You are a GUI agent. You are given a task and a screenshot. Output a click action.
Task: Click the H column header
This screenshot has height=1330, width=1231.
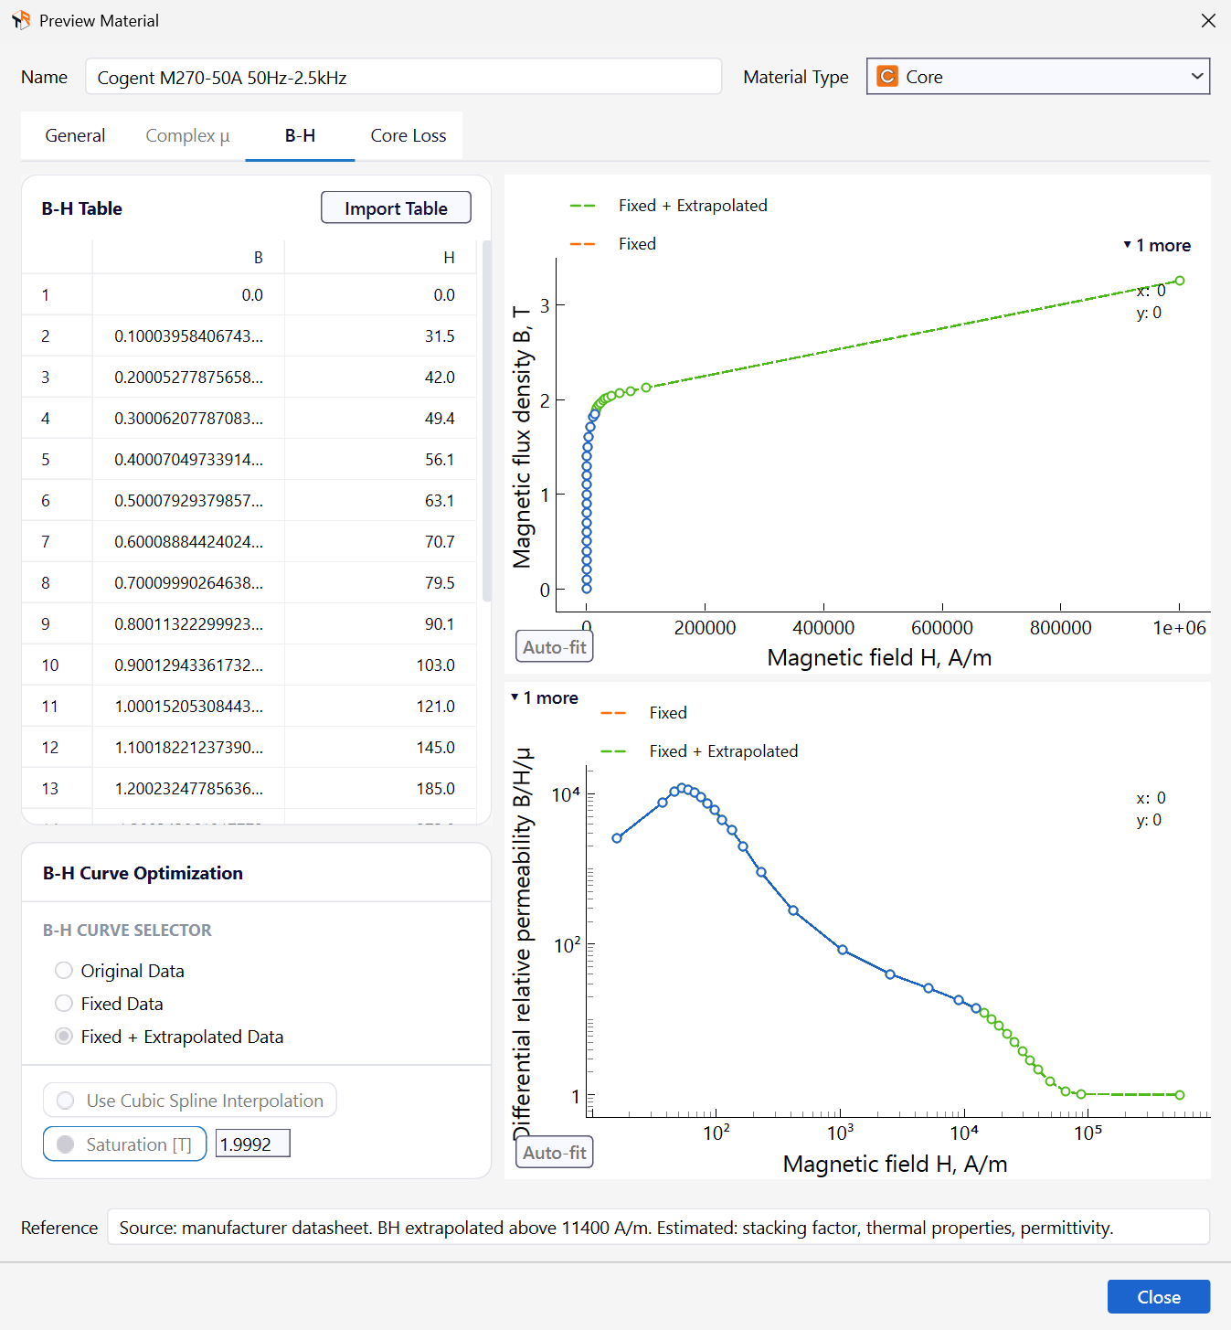click(x=380, y=258)
